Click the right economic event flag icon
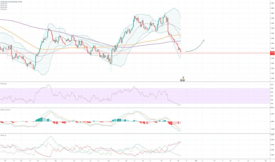The height and width of the screenshot is (162, 275). coord(184,80)
